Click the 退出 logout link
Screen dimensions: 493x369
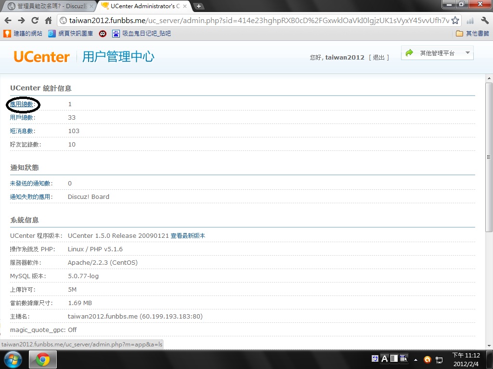click(378, 57)
